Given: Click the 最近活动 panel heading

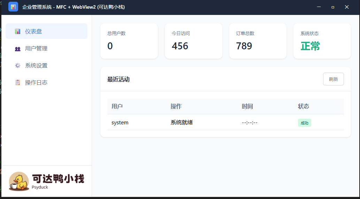Looking at the screenshot, I should point(118,80).
